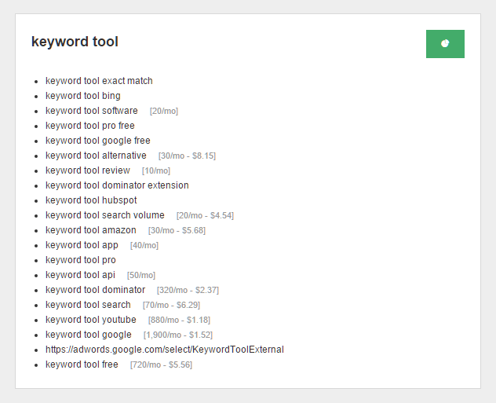Select "keyword tool search volume" keyword
This screenshot has width=496, height=403.
(105, 215)
